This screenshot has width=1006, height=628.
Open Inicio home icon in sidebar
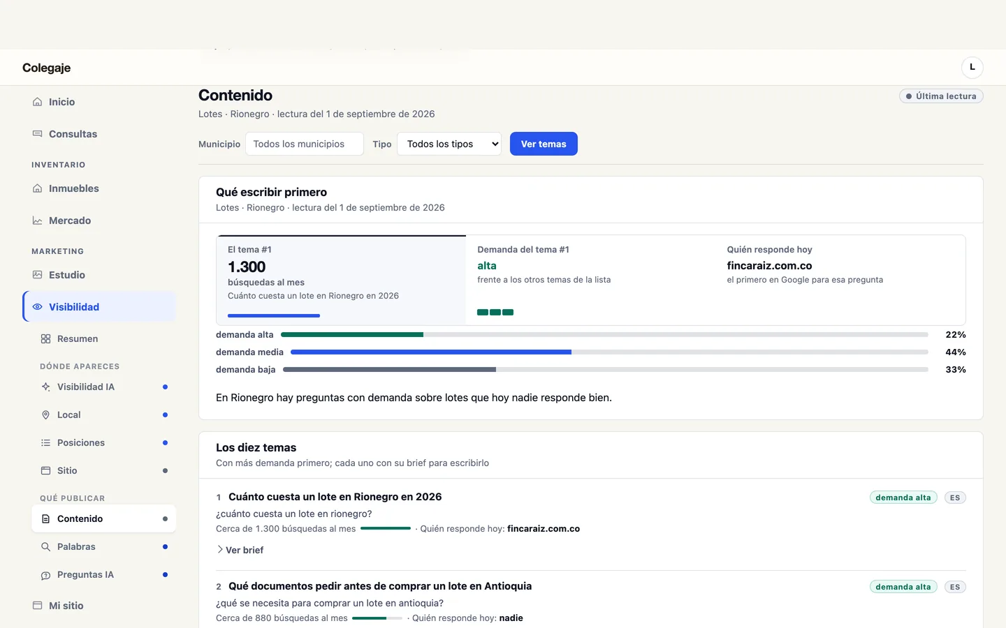[x=37, y=102]
